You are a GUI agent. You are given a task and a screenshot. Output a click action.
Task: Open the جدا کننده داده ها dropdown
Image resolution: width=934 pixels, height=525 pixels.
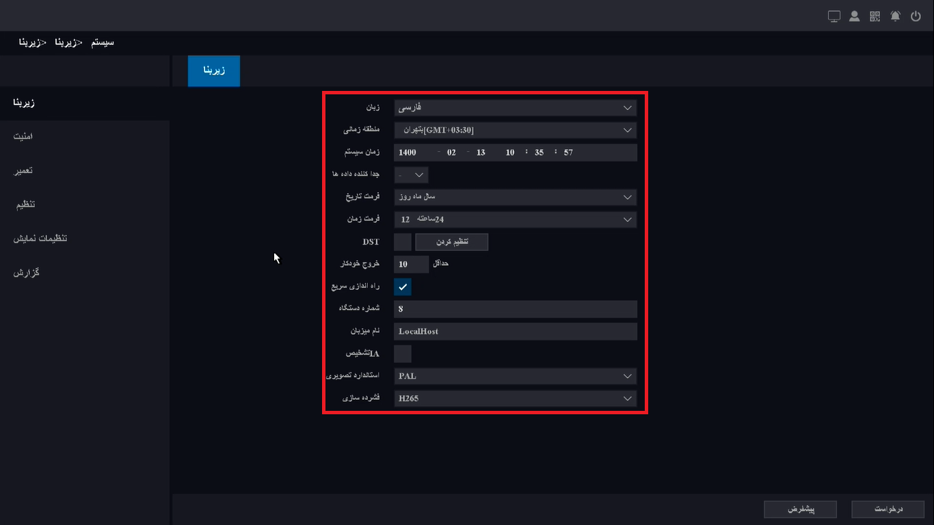pyautogui.click(x=412, y=175)
